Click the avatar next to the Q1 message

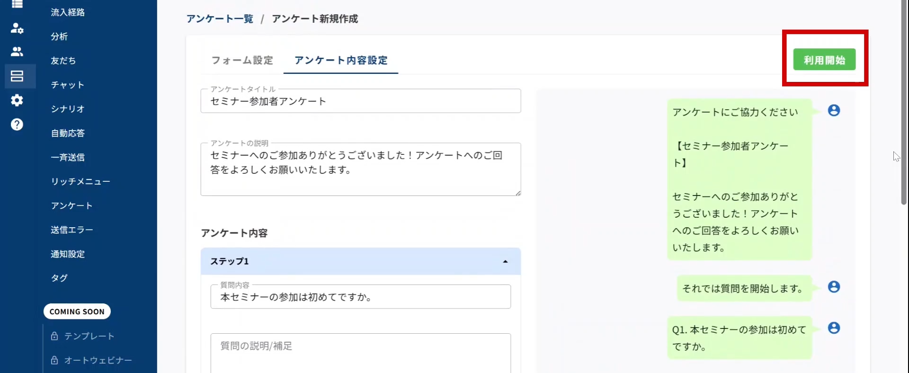click(834, 328)
